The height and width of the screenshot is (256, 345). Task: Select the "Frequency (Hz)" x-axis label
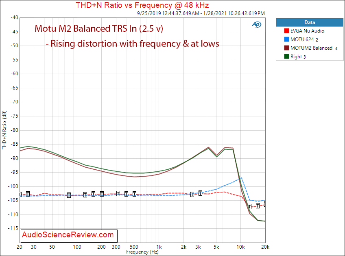(x=142, y=252)
